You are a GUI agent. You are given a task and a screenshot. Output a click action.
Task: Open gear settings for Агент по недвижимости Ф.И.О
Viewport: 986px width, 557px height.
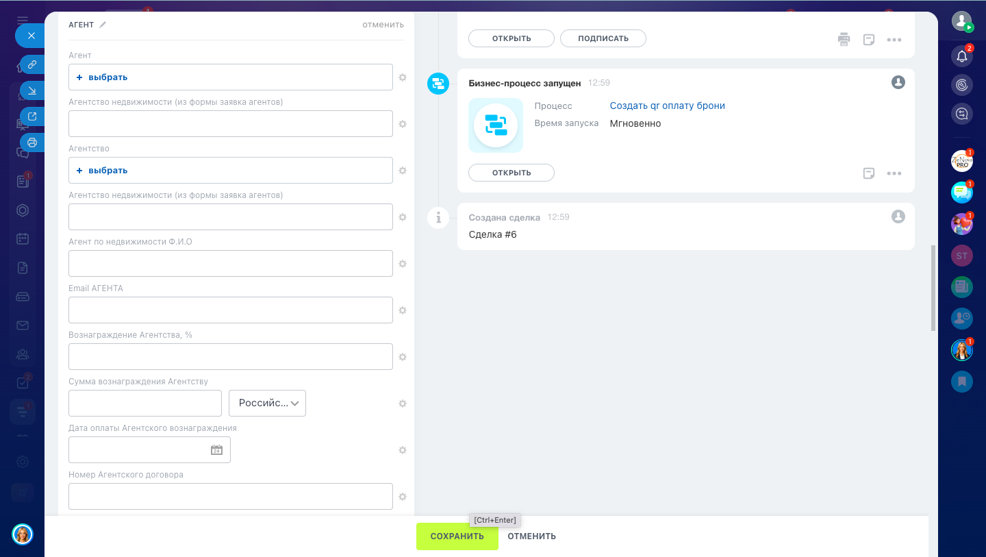(403, 264)
